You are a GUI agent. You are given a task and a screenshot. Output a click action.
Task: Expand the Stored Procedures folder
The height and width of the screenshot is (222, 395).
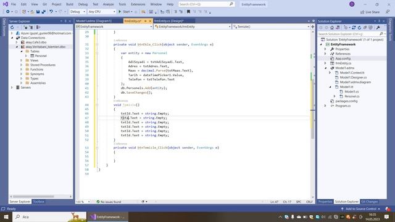click(x=22, y=65)
